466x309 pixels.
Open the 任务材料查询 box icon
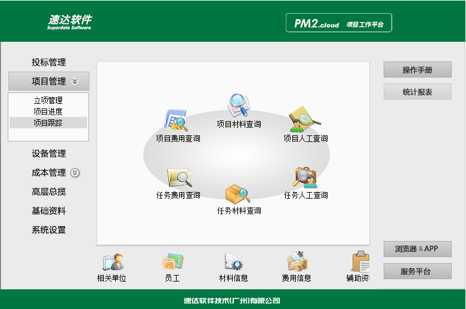click(x=237, y=193)
